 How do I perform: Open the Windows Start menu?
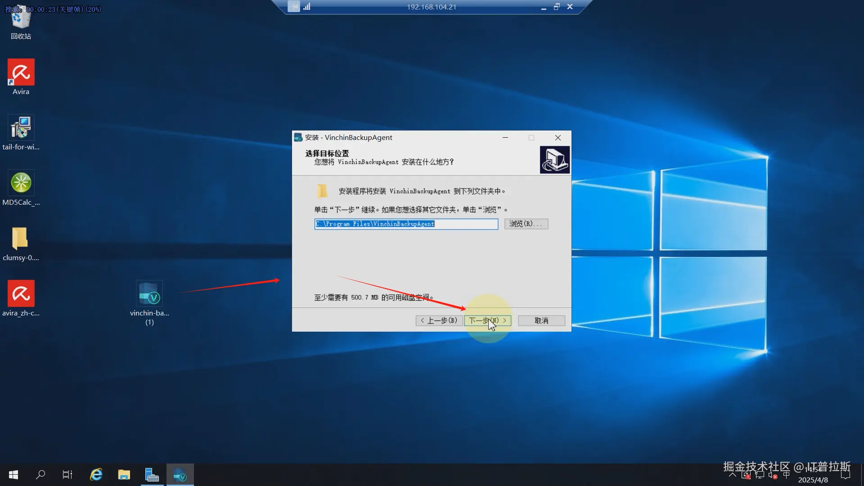tap(13, 475)
